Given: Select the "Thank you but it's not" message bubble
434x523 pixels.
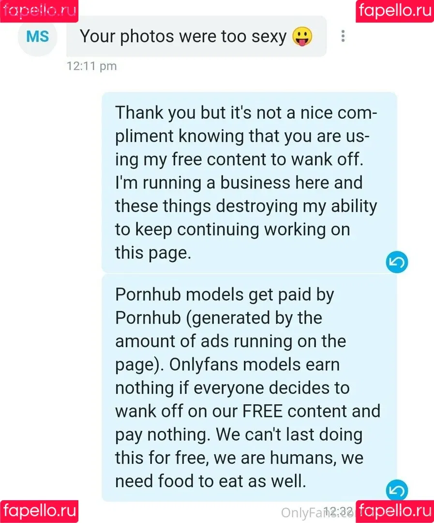Looking at the screenshot, I should tap(249, 183).
